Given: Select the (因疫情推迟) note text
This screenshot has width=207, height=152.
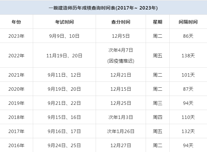Looking at the screenshot, I should click(x=121, y=61).
